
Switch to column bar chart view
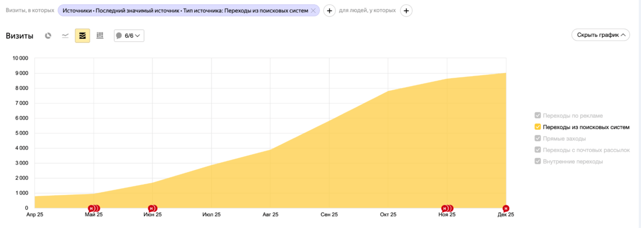[100, 36]
